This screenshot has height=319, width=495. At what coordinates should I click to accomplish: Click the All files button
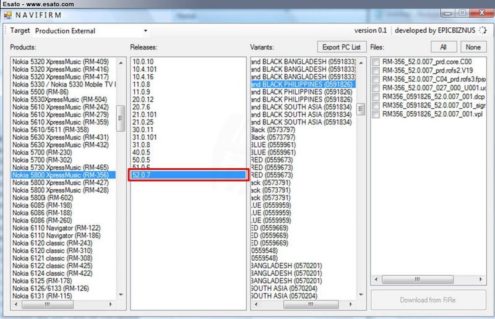(444, 47)
